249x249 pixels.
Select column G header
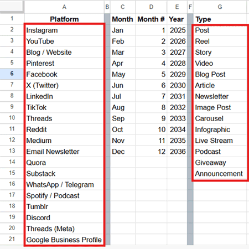coord(220,7)
